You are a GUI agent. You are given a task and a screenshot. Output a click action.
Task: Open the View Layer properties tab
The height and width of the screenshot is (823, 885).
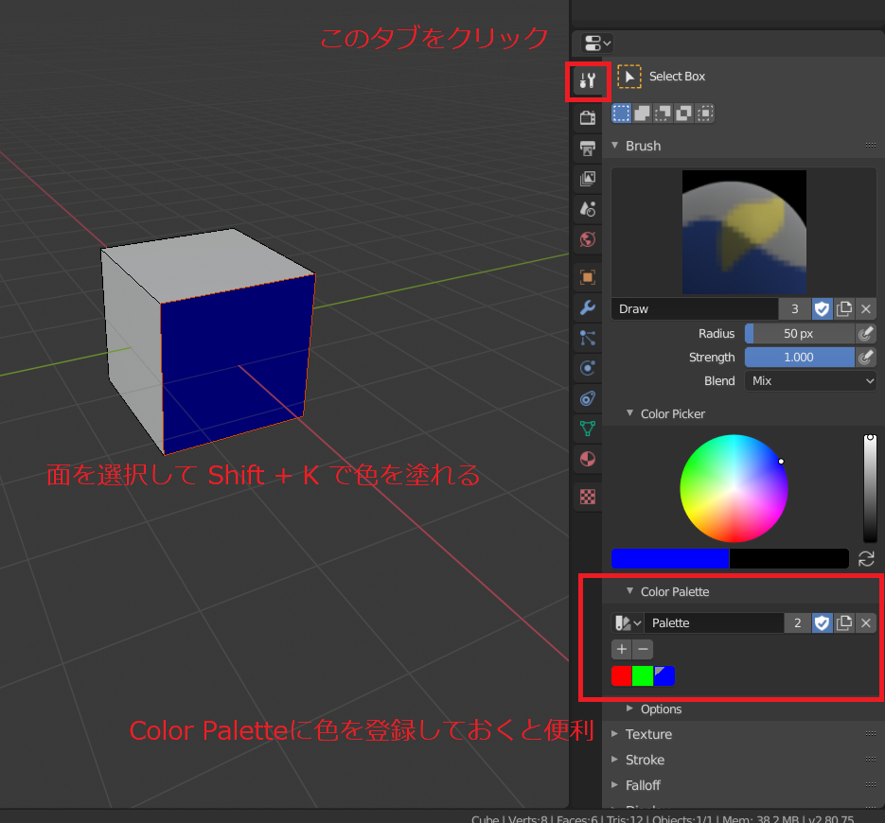(x=588, y=179)
